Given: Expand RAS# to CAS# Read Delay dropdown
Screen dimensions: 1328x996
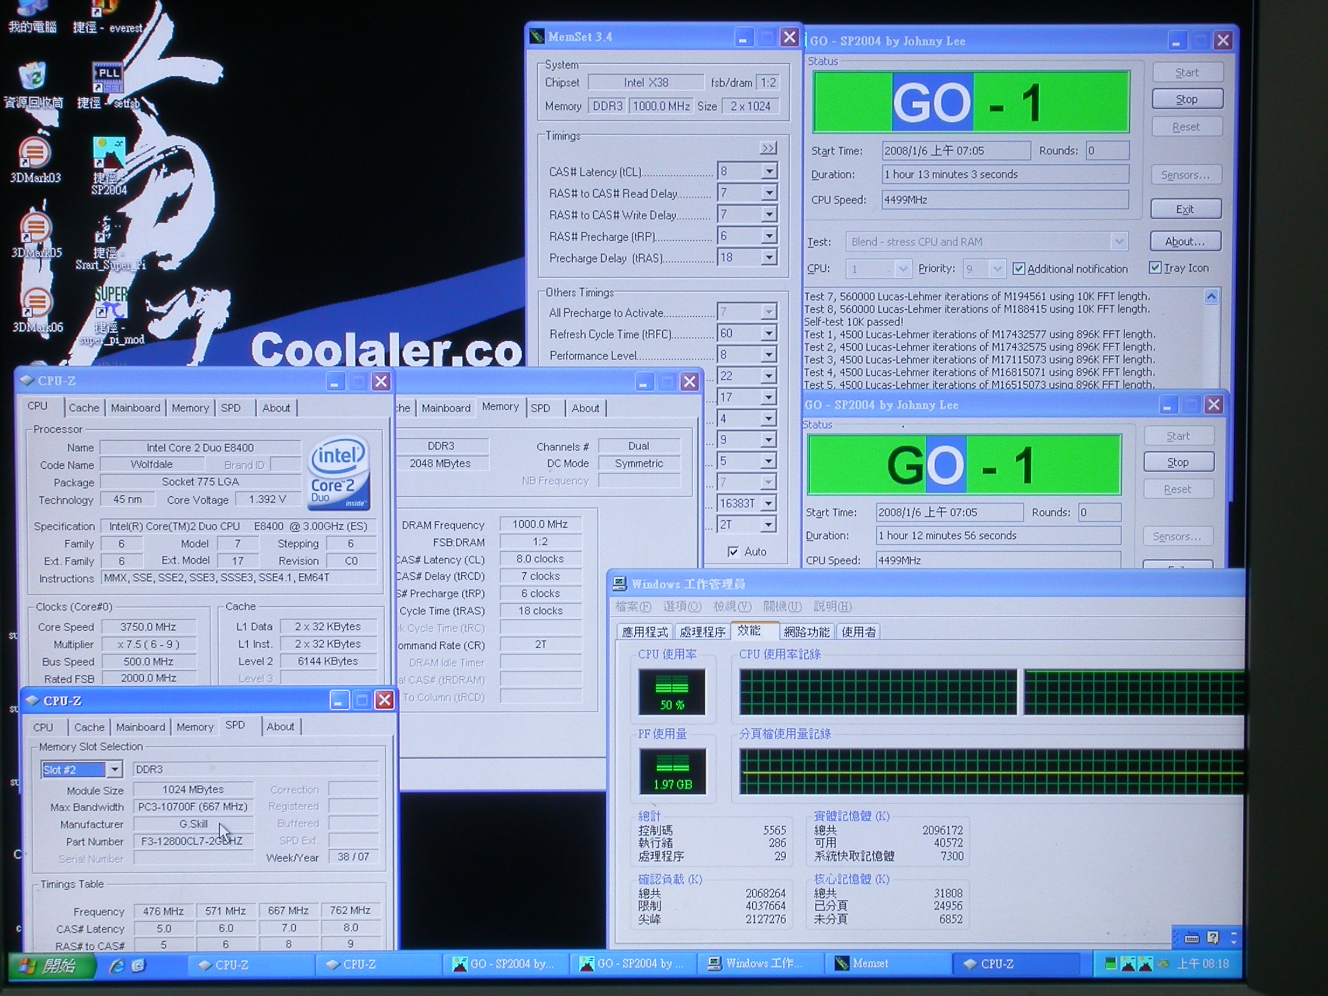Looking at the screenshot, I should 769,193.
